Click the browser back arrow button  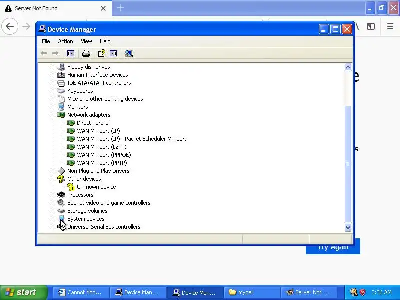point(10,26)
